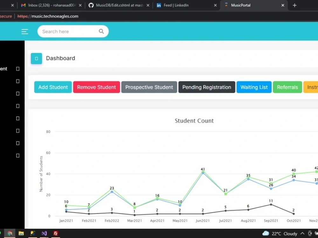318x238 pixels.
Task: Click the Student Count chart title
Action: point(194,121)
